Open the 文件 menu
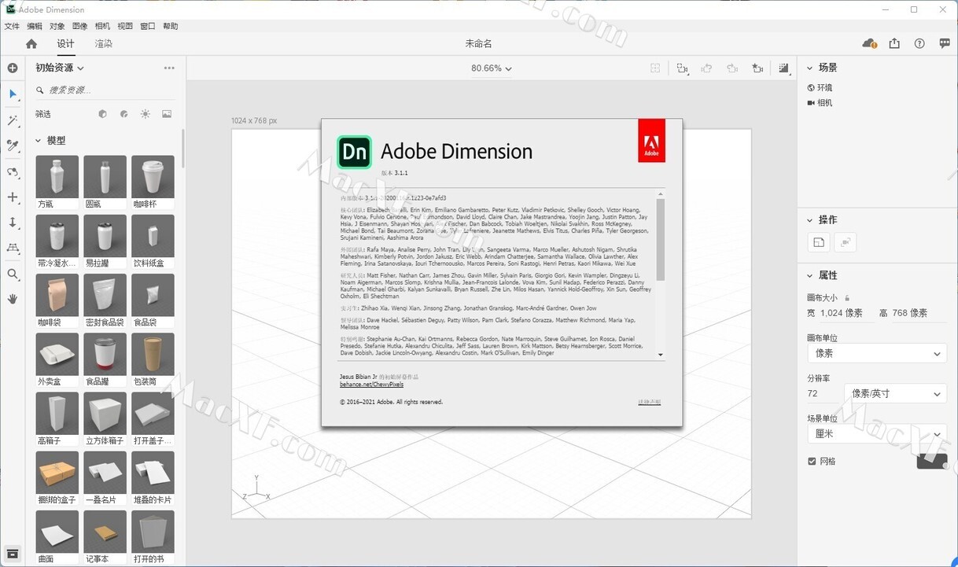The image size is (958, 567). pyautogui.click(x=12, y=26)
